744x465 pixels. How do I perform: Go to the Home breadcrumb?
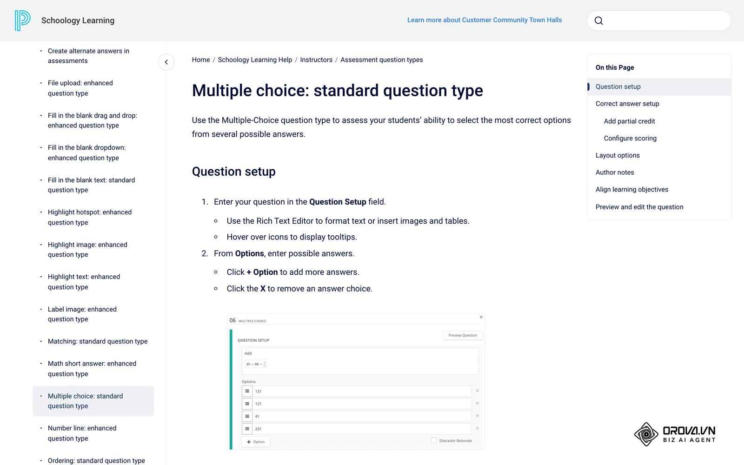tap(201, 60)
